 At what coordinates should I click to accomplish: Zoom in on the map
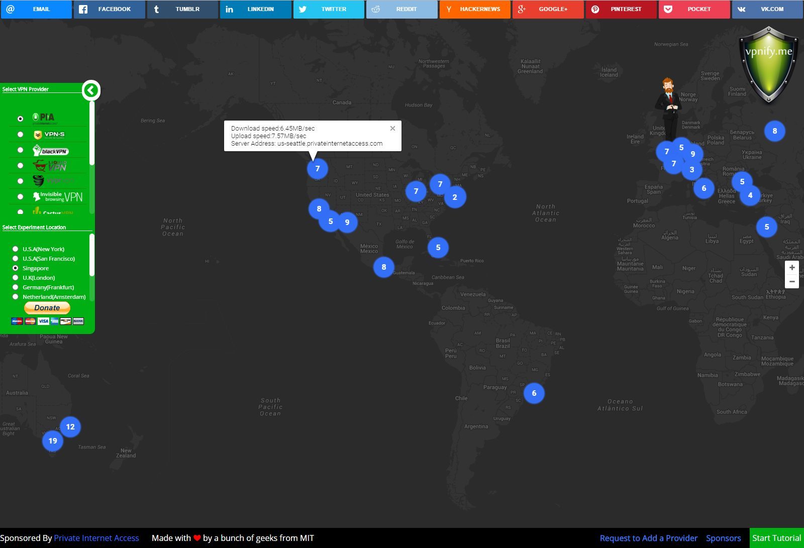click(x=792, y=268)
